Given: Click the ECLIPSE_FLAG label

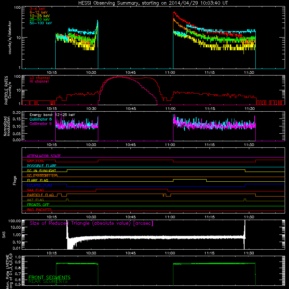Looking at the screenshot, I should 39,185.
